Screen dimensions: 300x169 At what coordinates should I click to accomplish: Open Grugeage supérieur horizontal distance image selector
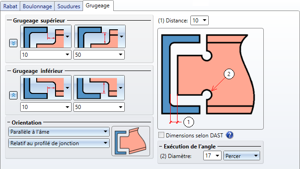coord(46,36)
